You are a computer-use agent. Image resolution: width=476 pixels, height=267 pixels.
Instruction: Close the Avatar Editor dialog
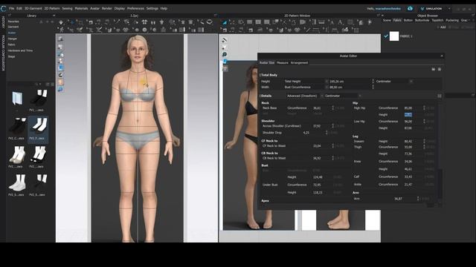pos(442,56)
